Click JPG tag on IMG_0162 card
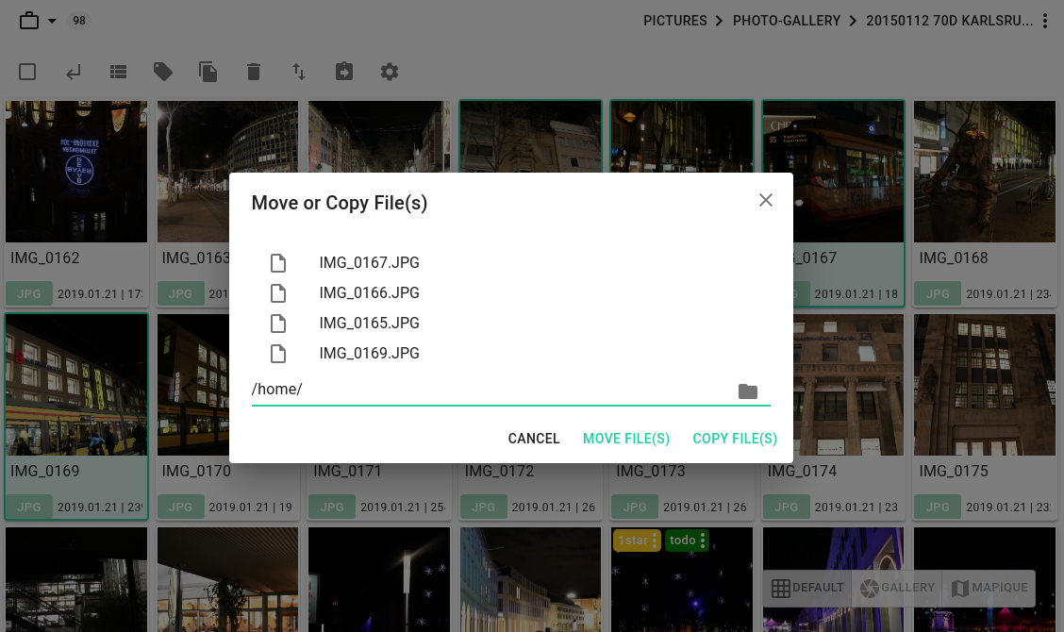Image resolution: width=1064 pixels, height=632 pixels. [x=29, y=294]
